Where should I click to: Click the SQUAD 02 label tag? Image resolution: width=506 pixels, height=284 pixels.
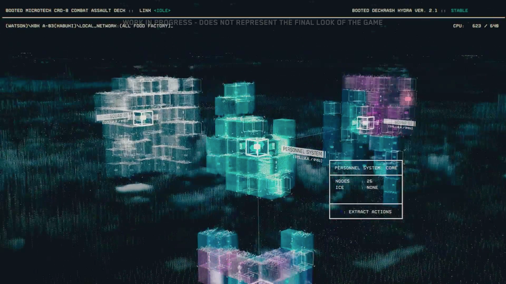(x=399, y=122)
